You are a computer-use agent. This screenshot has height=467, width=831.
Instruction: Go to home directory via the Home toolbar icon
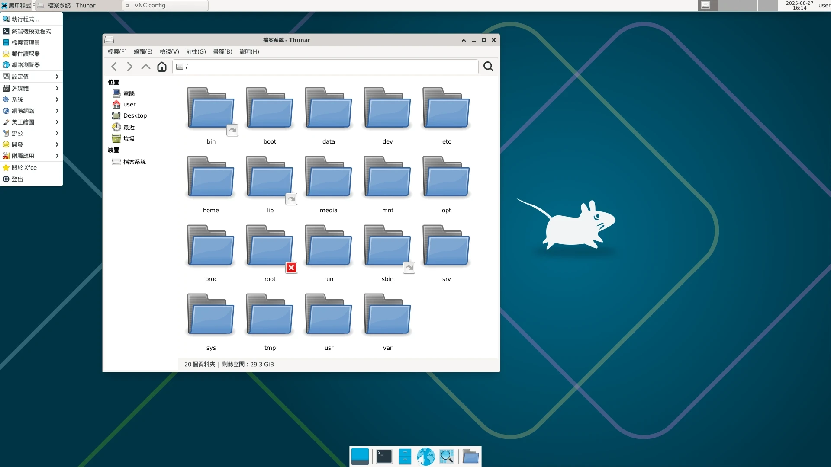[x=161, y=67]
